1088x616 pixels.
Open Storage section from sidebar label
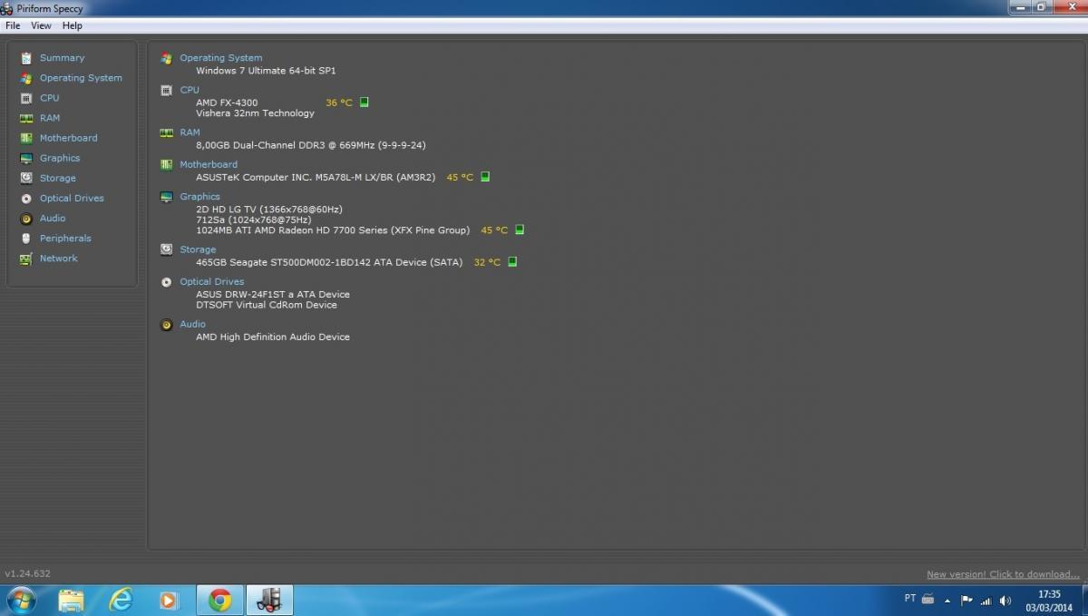point(58,178)
